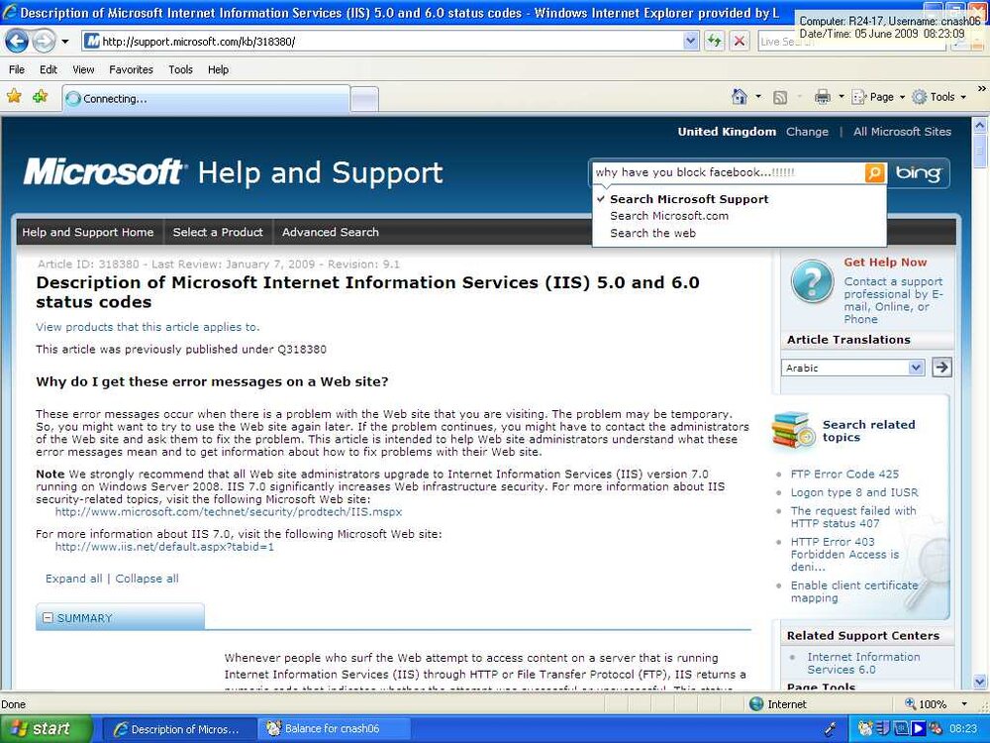Open the address bar history dropdown
This screenshot has height=743, width=990.
pos(691,42)
